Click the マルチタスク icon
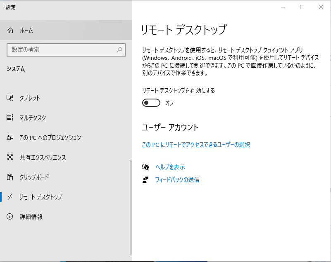331x262 pixels. (x=10, y=118)
